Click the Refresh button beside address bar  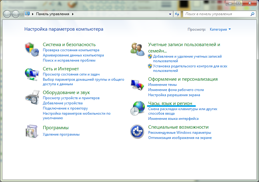pos(177,14)
